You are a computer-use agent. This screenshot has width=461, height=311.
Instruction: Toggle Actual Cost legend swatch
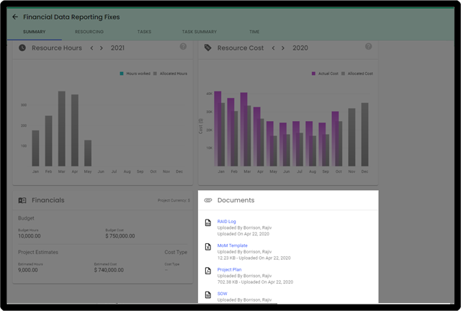tap(314, 73)
